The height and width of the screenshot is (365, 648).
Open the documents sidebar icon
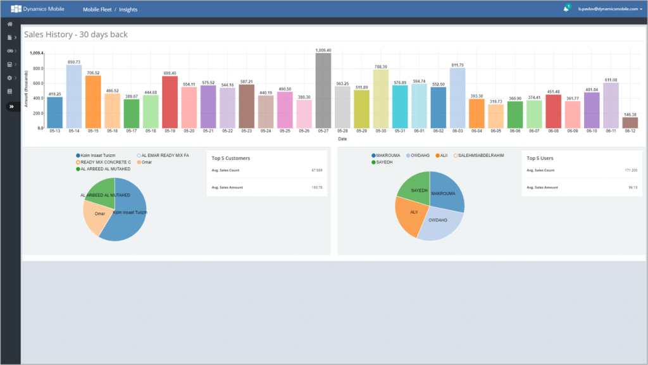9,37
